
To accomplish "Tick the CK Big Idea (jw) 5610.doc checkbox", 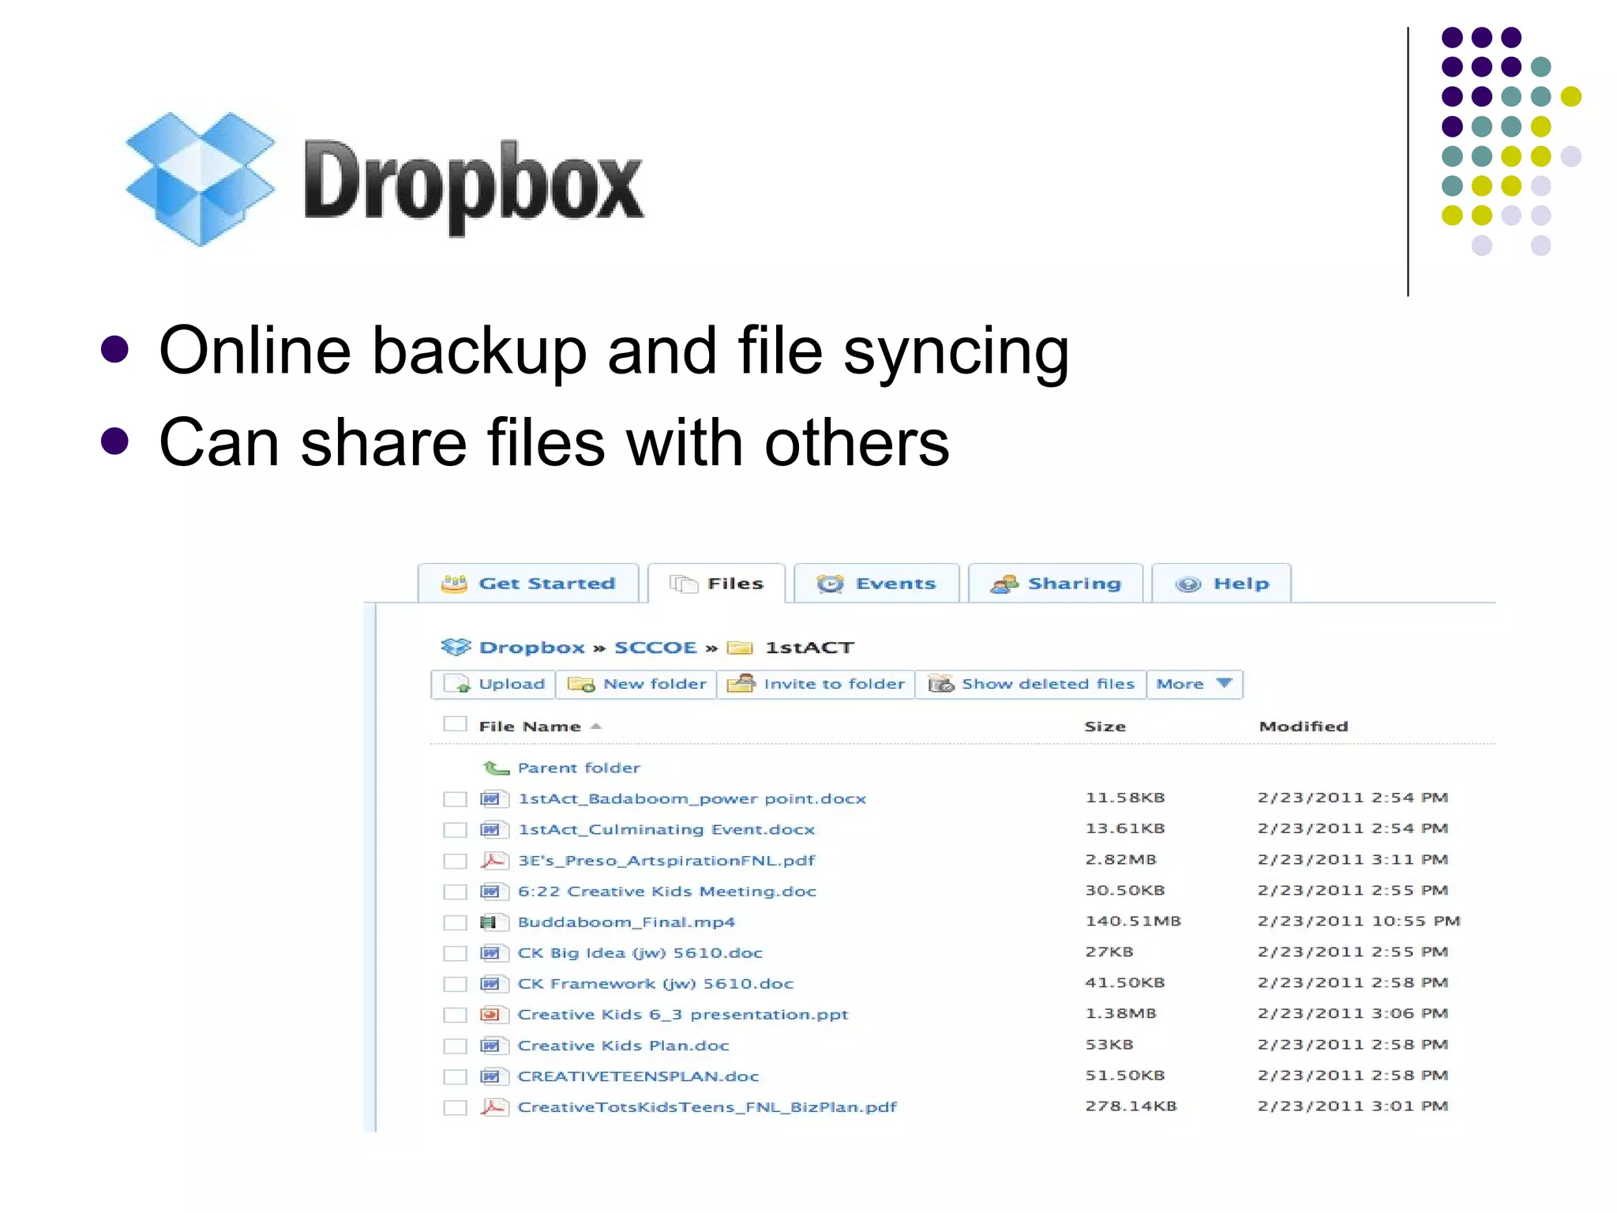I will (455, 953).
